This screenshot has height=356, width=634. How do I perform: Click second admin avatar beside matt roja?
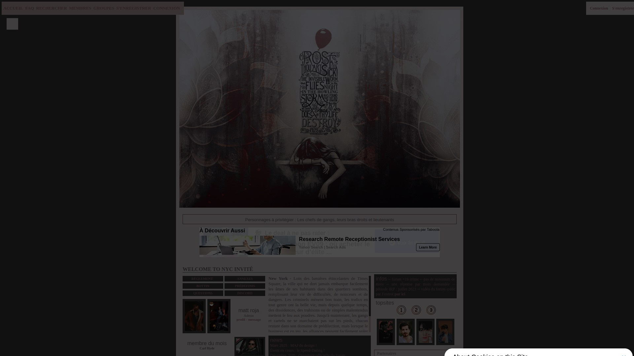[x=219, y=316]
